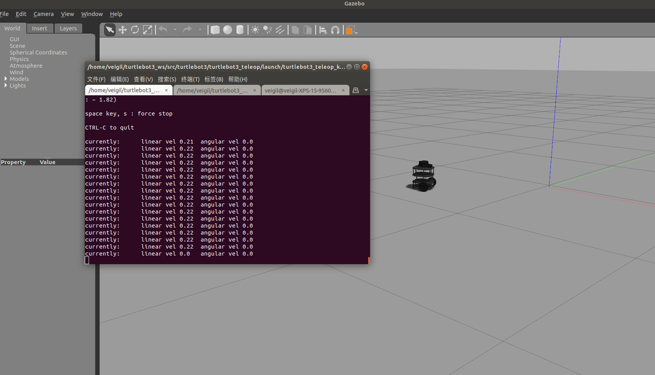Open terminal 文件(F) menu

96,79
